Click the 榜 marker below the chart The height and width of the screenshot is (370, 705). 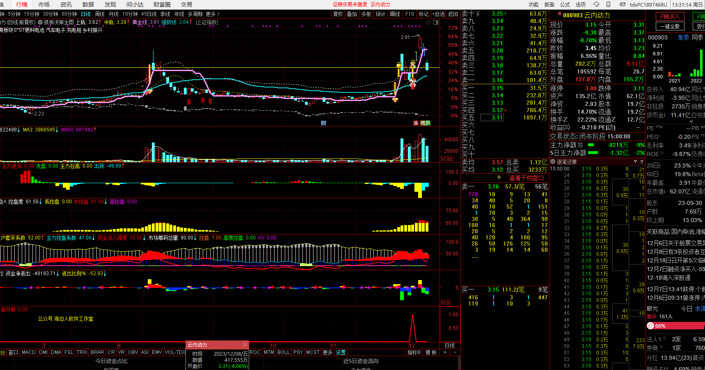[x=423, y=123]
